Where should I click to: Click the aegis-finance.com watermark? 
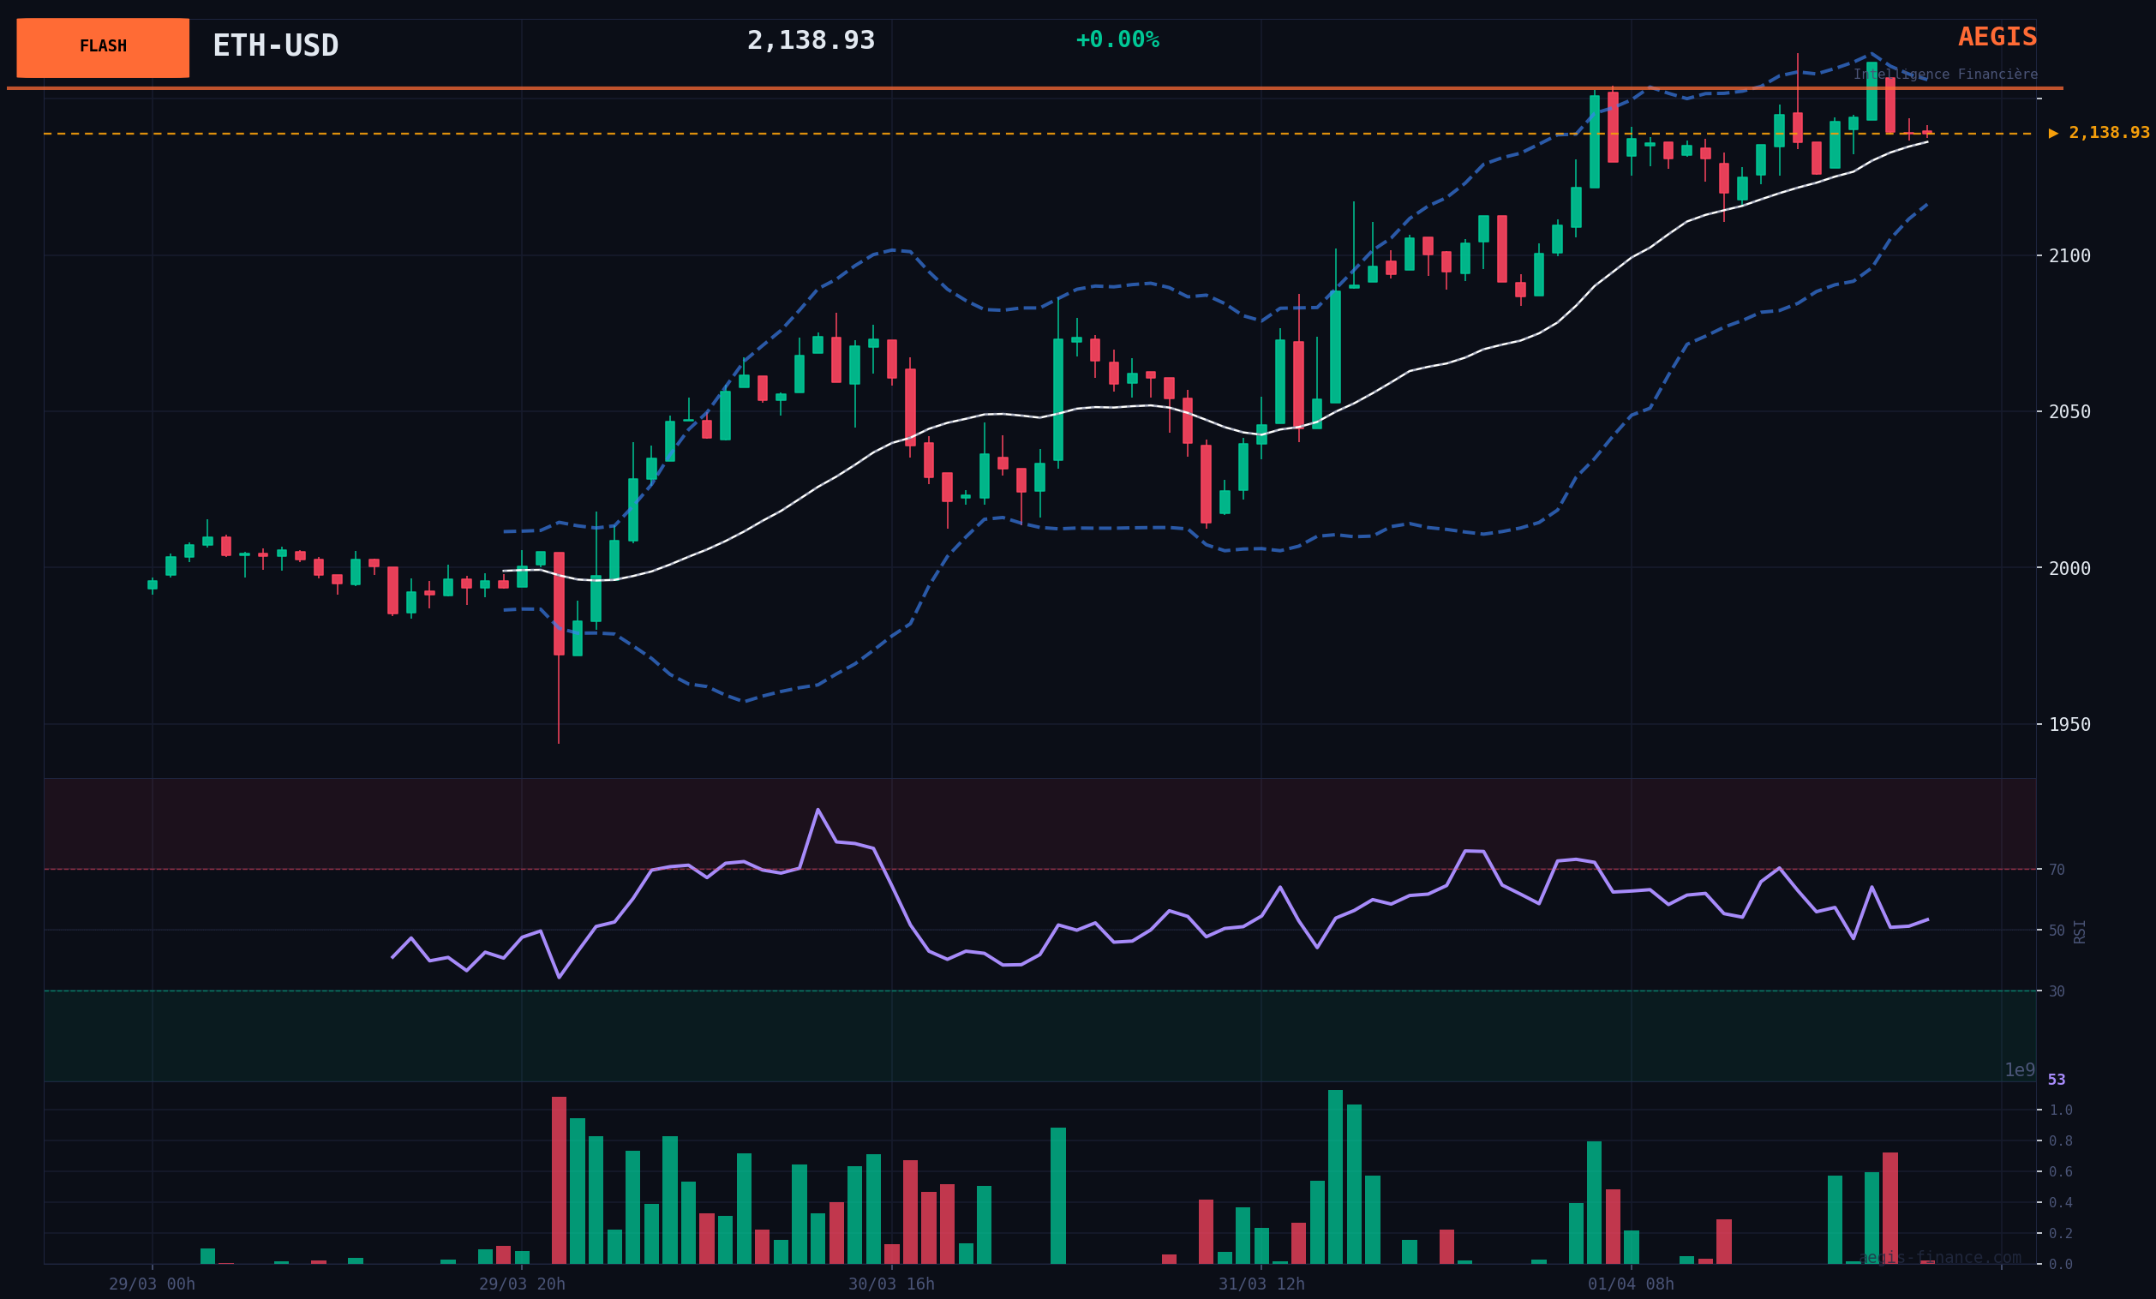pyautogui.click(x=1940, y=1257)
